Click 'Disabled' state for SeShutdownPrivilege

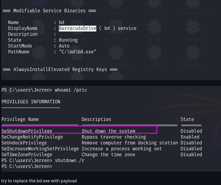click(x=191, y=131)
